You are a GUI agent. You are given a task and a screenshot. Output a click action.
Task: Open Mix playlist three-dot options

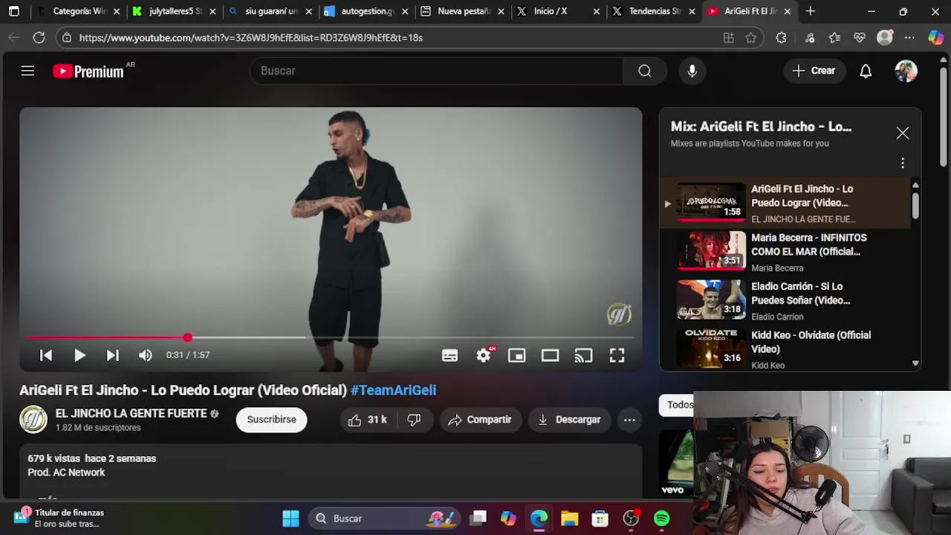coord(902,163)
